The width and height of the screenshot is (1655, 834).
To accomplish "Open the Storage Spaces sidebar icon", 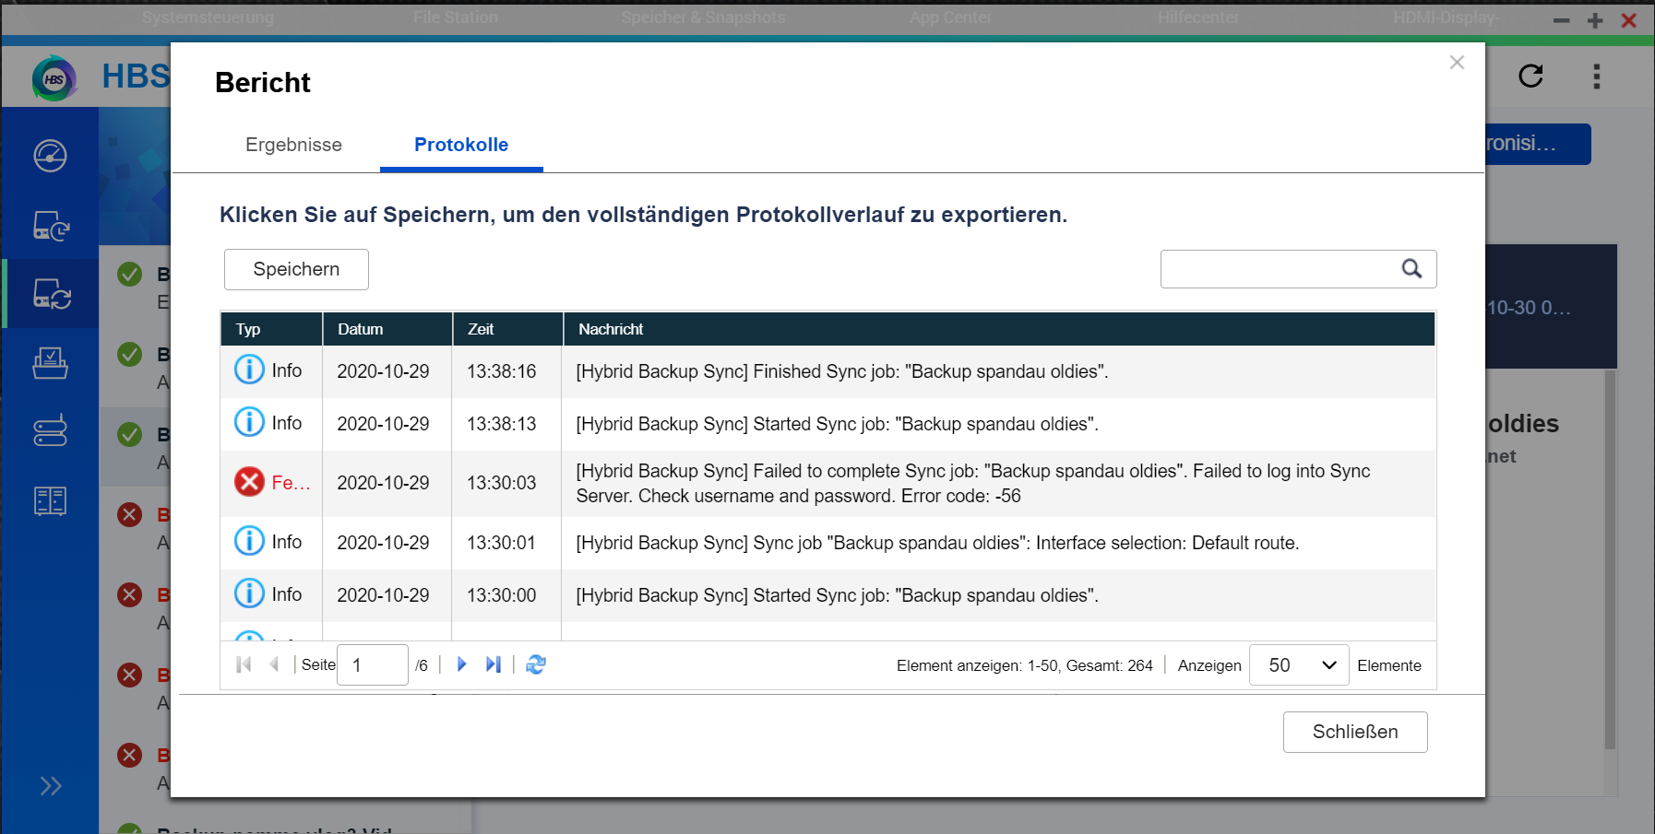I will coord(50,430).
